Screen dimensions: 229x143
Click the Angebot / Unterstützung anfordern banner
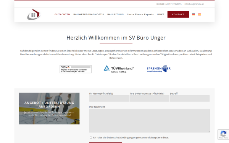(x=49, y=108)
